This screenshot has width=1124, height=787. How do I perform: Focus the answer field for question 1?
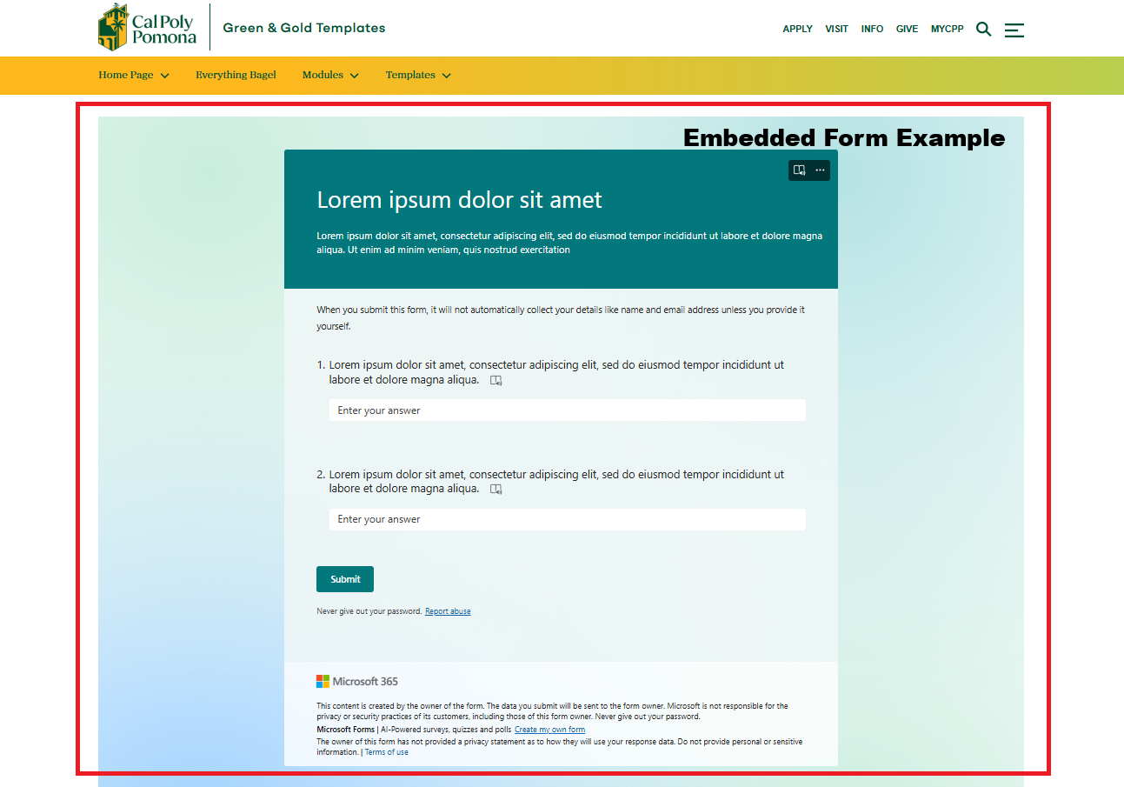[567, 410]
